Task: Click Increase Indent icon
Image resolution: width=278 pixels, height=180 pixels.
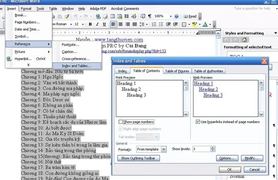Action: 175,24
